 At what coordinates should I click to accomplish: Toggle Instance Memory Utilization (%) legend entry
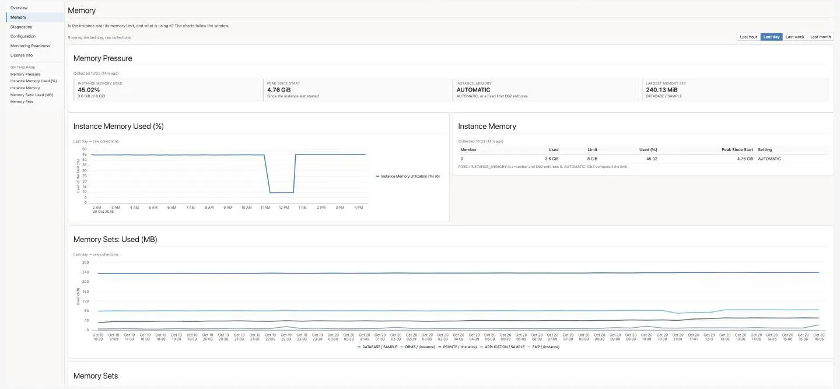coord(408,176)
